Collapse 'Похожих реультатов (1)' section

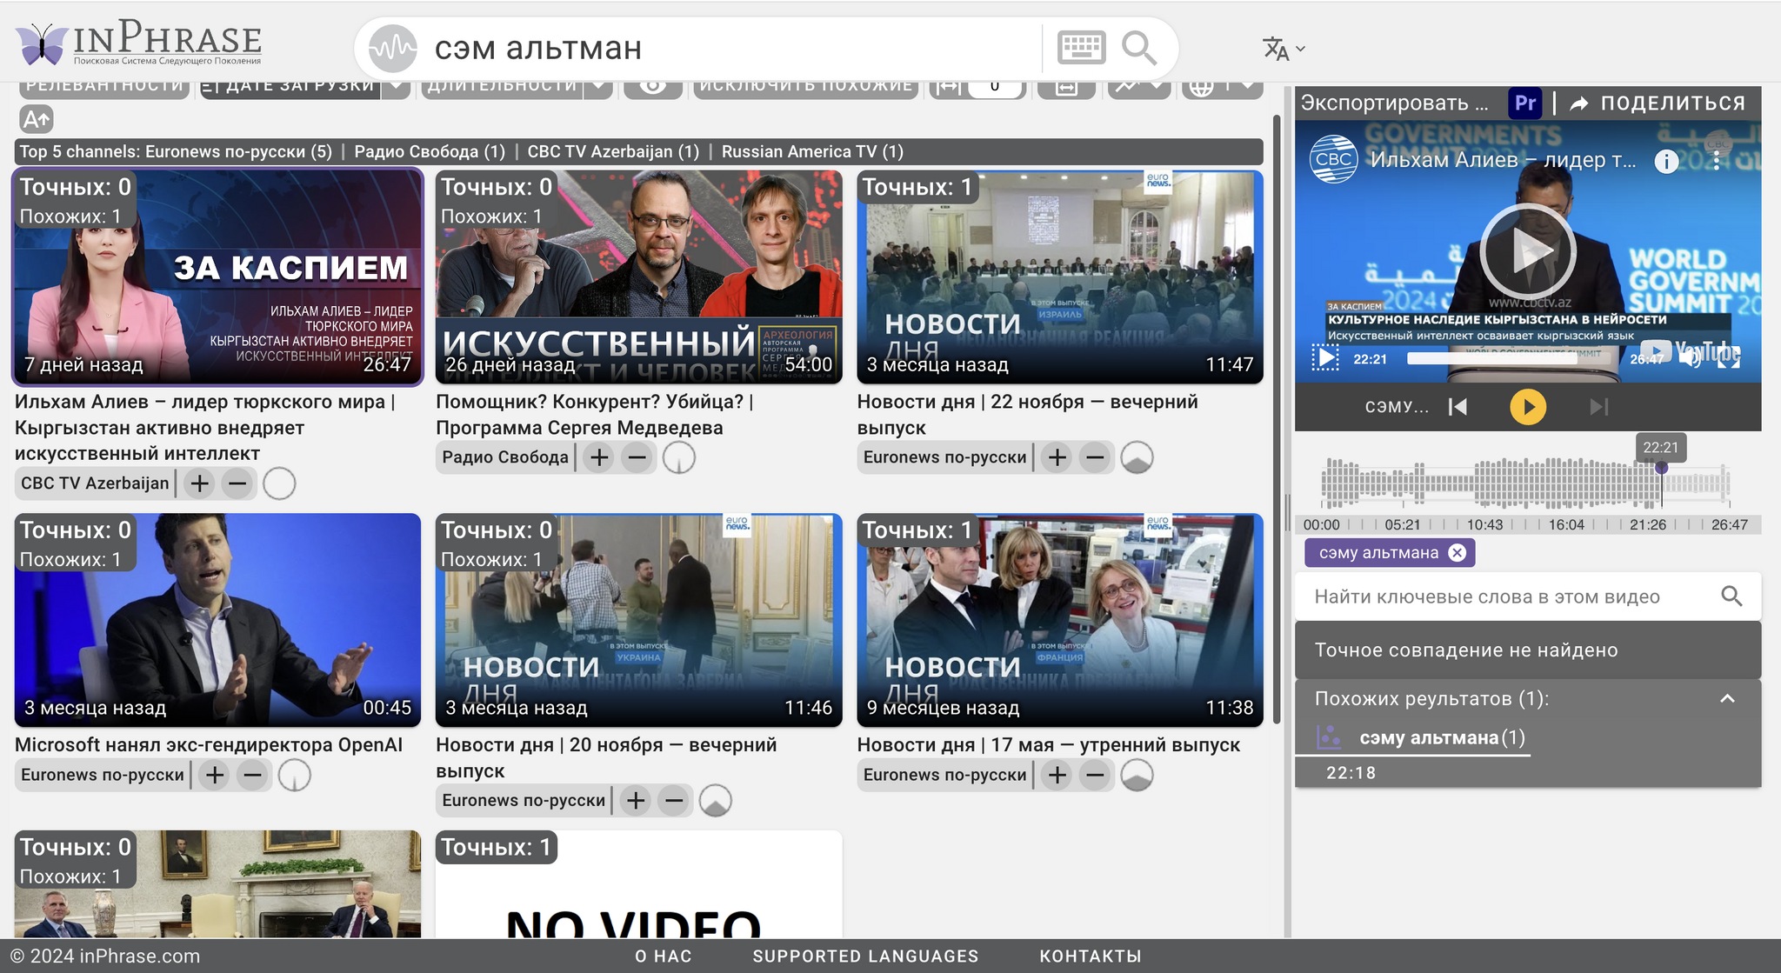(1727, 698)
